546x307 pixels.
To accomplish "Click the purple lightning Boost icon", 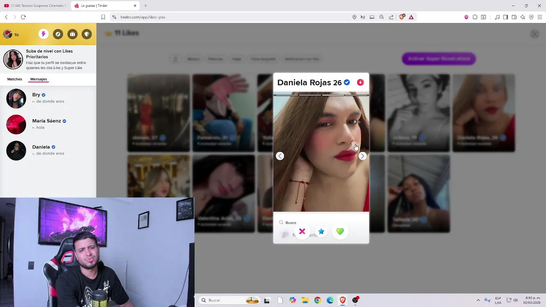I will coord(44,34).
